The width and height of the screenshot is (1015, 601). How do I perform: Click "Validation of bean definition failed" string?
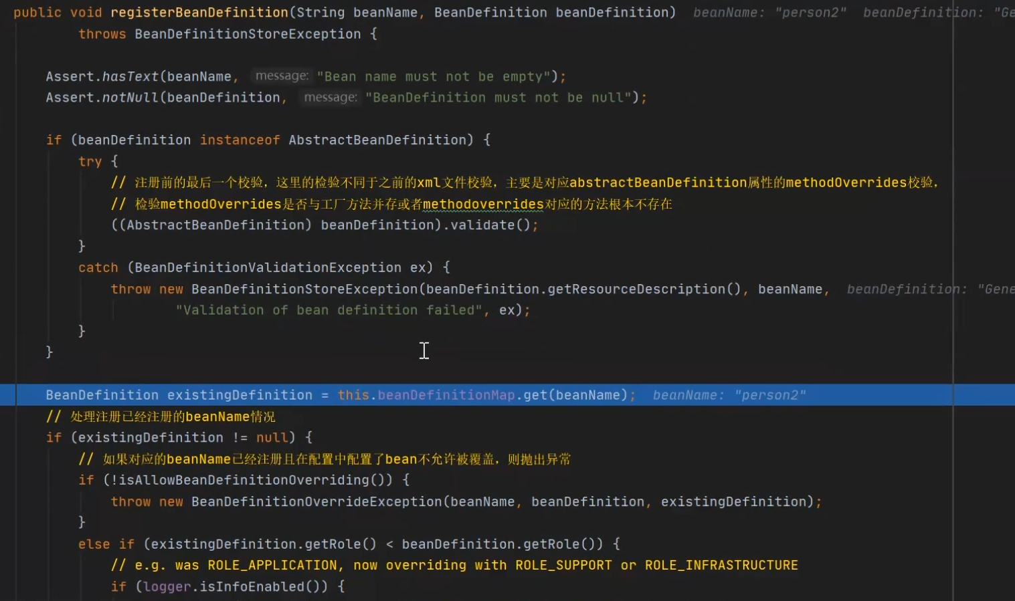coord(329,310)
